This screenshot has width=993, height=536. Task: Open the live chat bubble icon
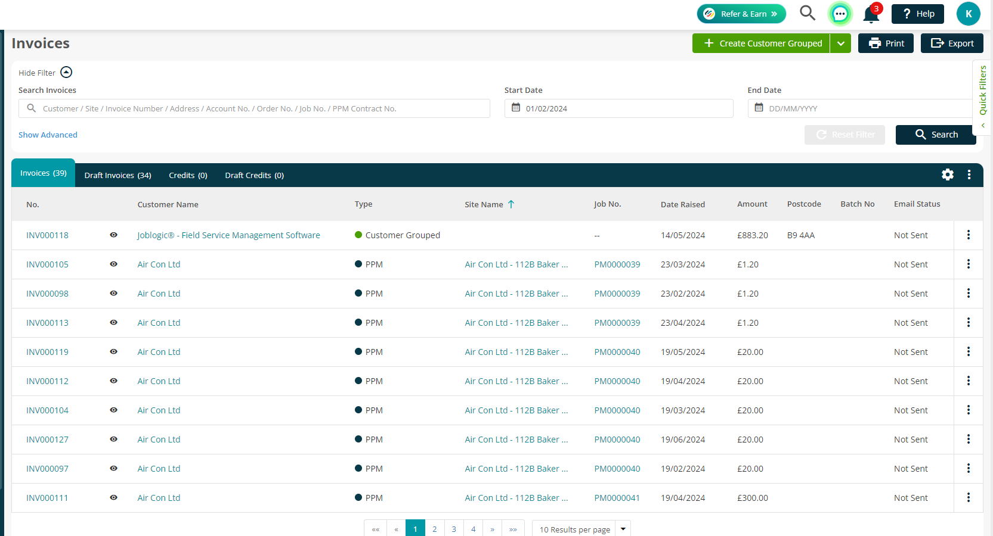coord(840,14)
